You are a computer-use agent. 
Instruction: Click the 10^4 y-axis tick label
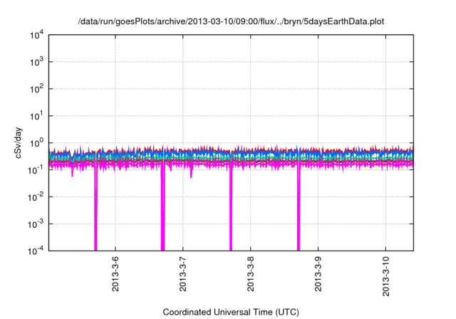(36, 35)
